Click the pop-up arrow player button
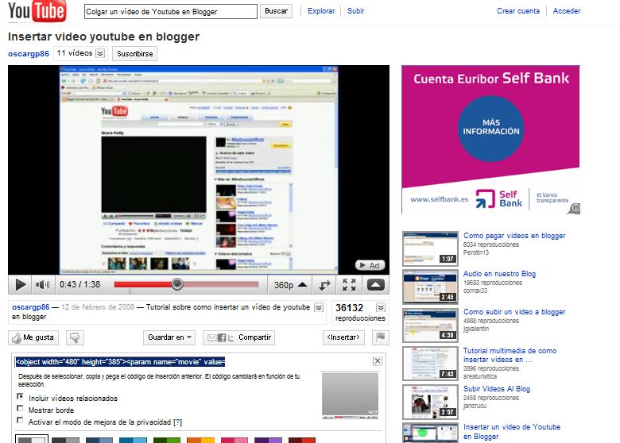This screenshot has height=443, width=620. [376, 285]
